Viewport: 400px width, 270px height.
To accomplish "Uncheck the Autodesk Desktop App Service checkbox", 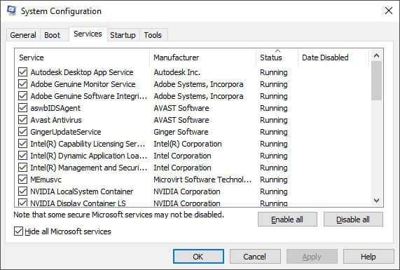I will [x=22, y=72].
